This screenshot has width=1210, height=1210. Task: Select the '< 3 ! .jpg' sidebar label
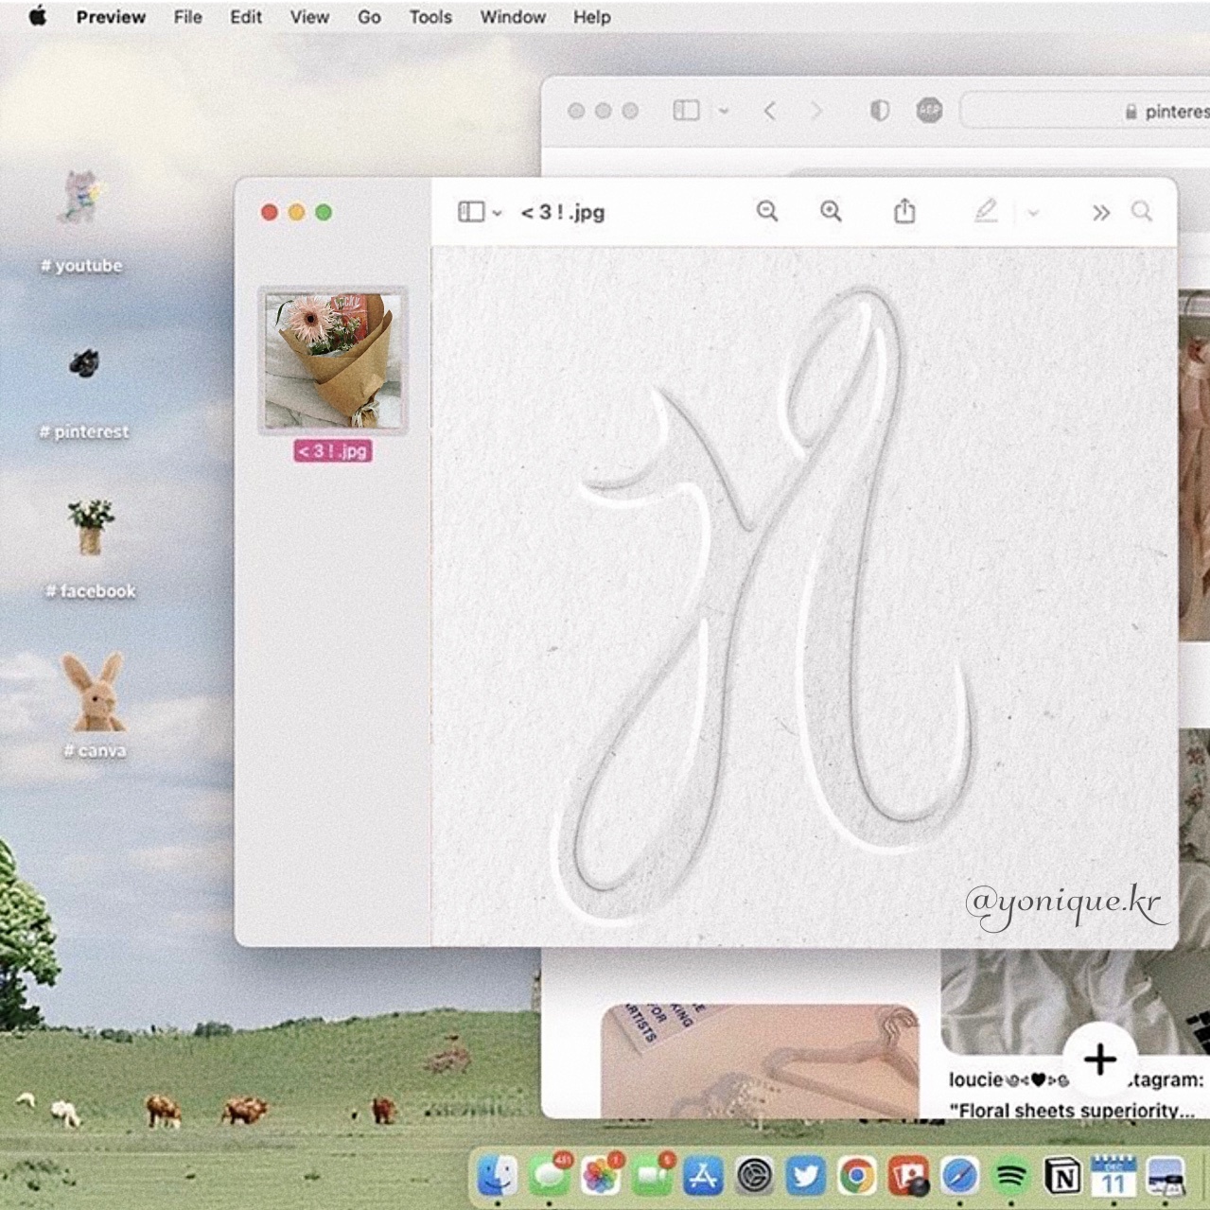click(x=333, y=451)
